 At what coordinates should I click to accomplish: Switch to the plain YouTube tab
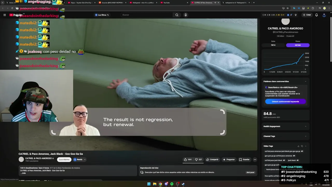tap(174, 3)
